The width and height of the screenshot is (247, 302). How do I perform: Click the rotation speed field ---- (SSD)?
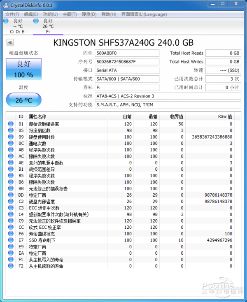coord(223,70)
